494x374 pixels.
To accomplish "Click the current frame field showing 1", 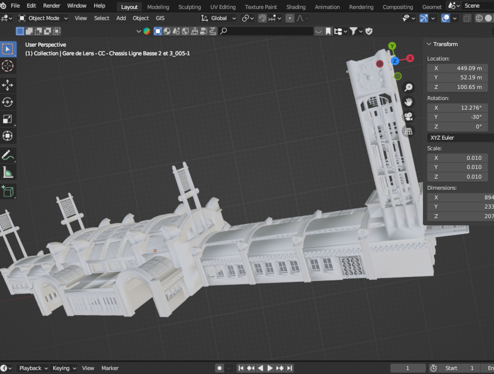I will pyautogui.click(x=408, y=368).
